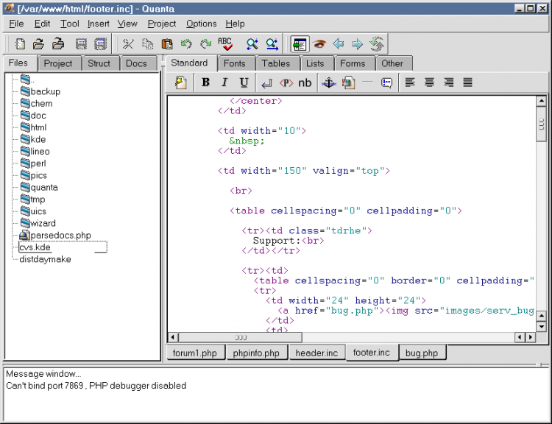Toggle Bold formatting button
The width and height of the screenshot is (552, 424).
pos(205,83)
